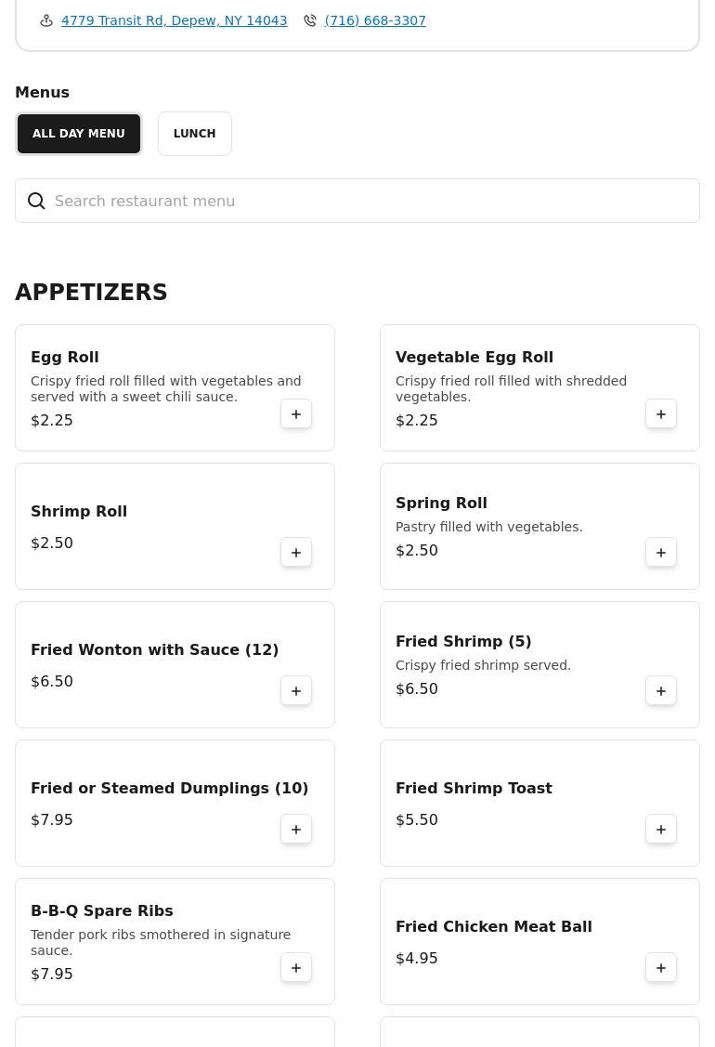
Task: Add Fried Wonton with Sauce to order
Action: (x=296, y=691)
